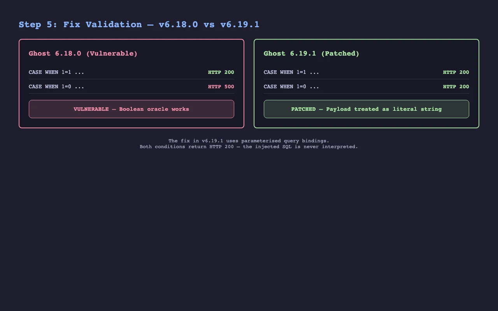Click 'CASE WHEN 1=0' in the Vulnerable card
The height and width of the screenshot is (311, 498).
click(56, 87)
